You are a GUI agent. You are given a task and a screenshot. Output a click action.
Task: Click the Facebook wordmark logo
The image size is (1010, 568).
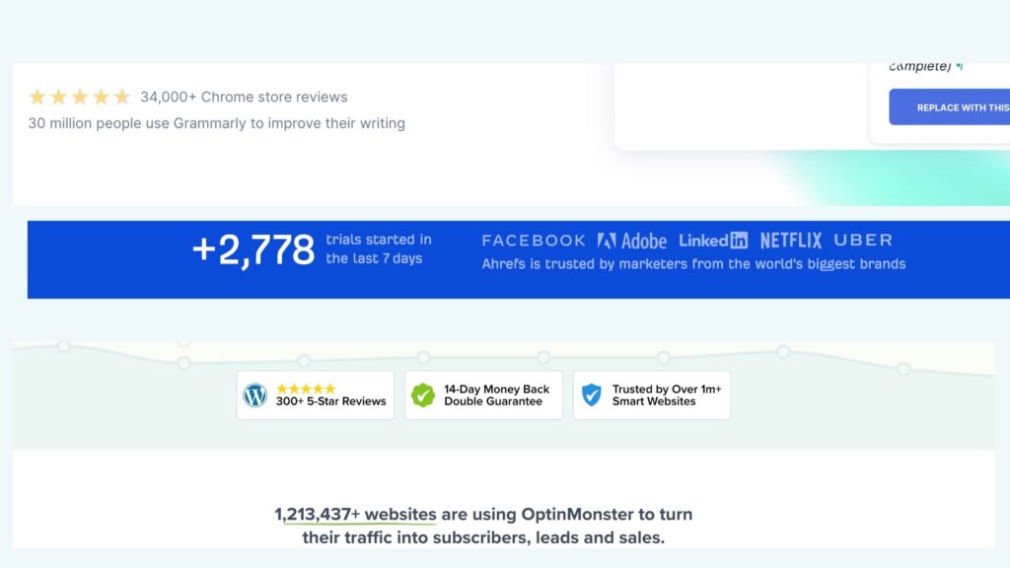534,241
